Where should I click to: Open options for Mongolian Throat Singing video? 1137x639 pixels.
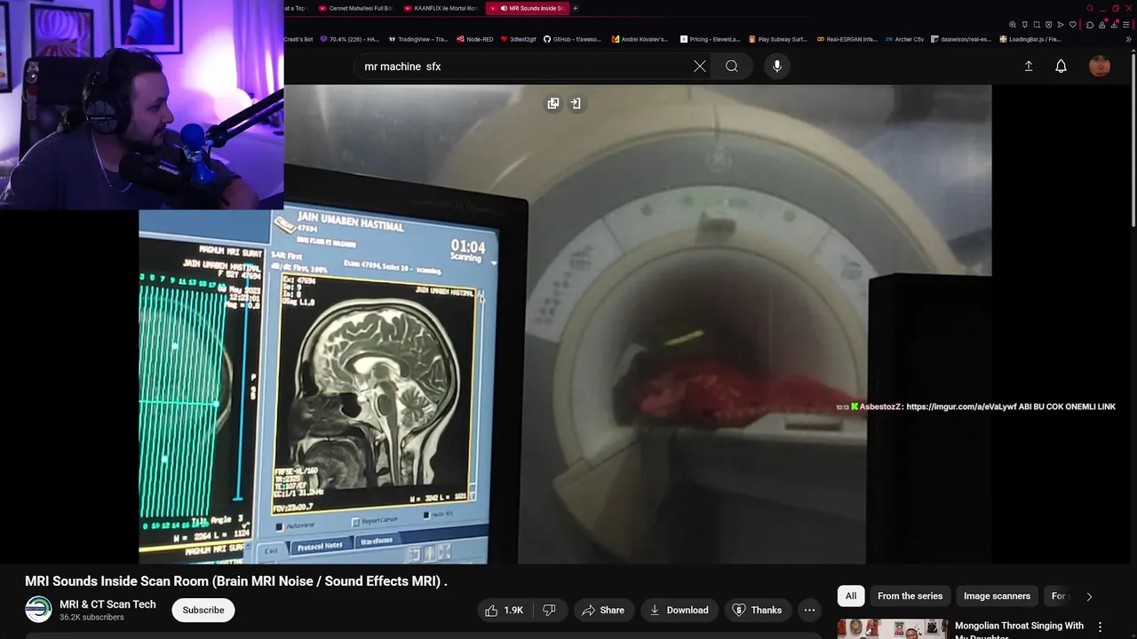[1101, 627]
